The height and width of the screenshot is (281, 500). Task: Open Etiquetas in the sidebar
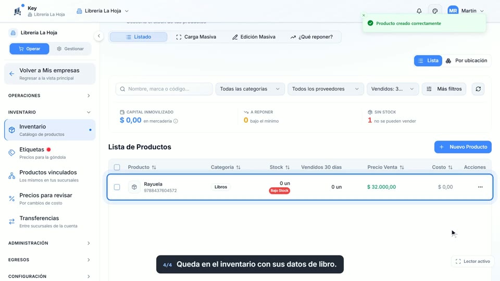pyautogui.click(x=50, y=153)
